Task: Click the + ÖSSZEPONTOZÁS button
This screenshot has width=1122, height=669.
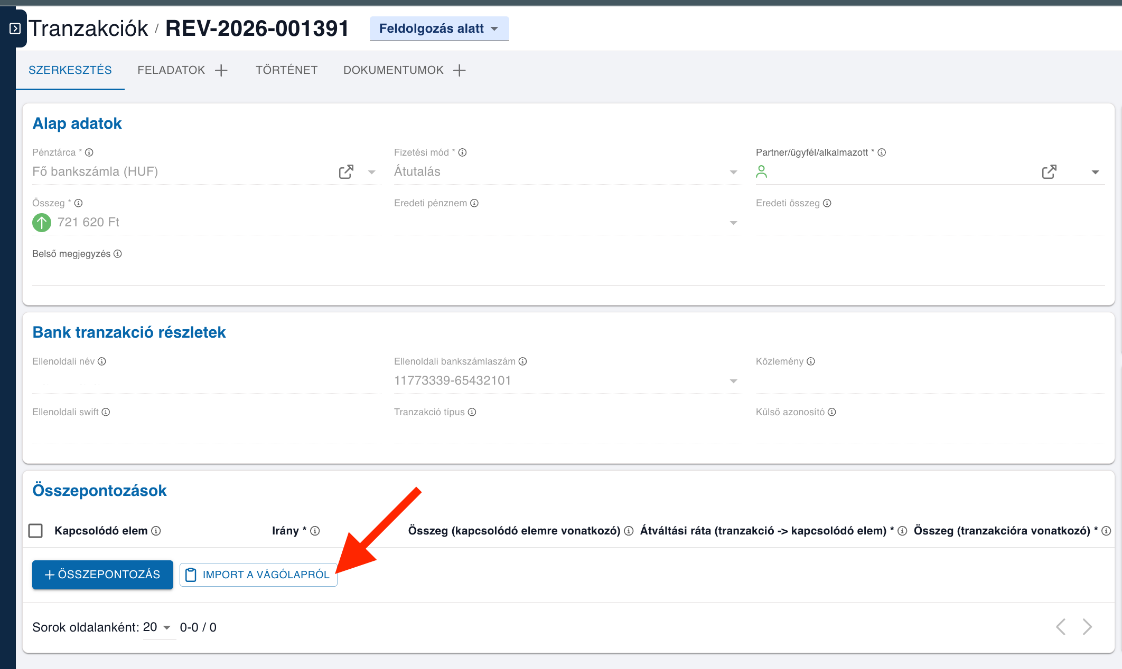Action: coord(102,575)
